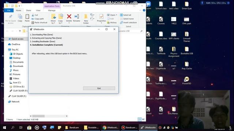
Task: Select CD Drive (E:) in navigation pane
Action: 17,87
